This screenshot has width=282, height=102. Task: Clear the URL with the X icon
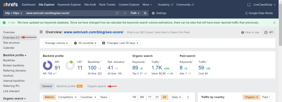coord(125,13)
